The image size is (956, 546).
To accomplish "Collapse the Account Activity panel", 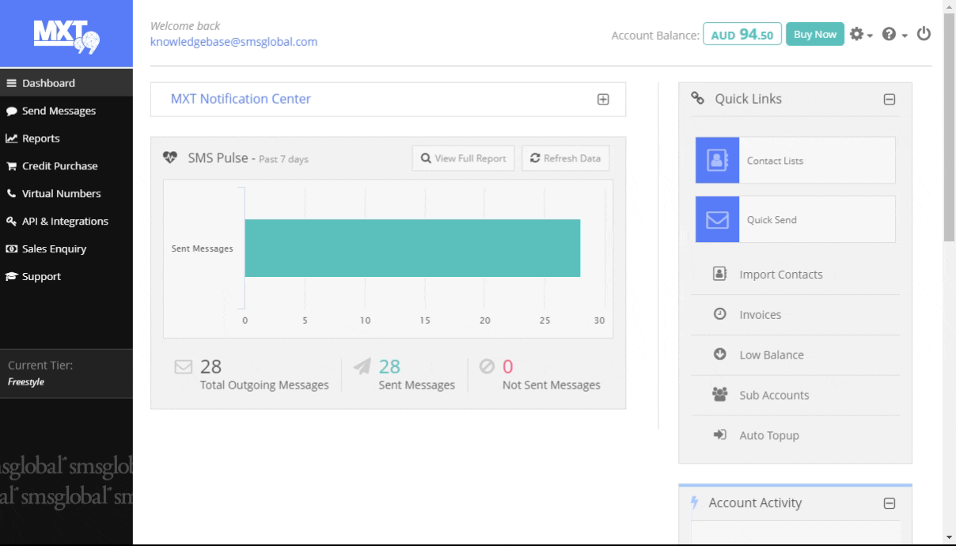I will point(889,503).
